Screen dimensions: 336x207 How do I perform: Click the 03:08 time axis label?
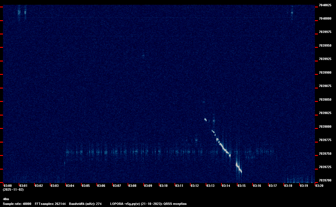132,186
